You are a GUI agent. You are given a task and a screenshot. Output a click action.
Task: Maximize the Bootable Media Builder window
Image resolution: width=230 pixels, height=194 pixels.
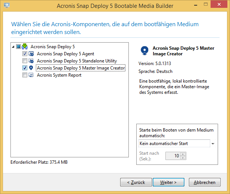206,4
